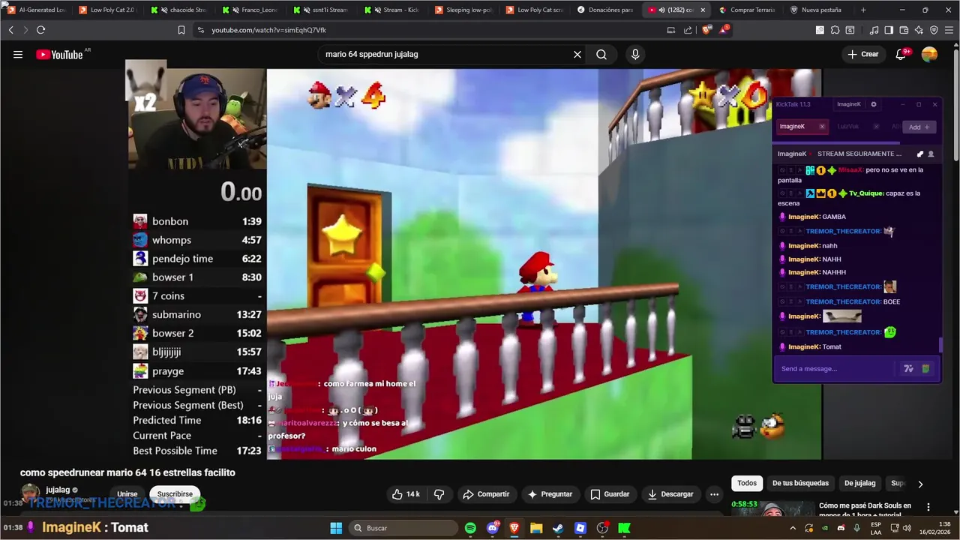
Task: Open the browser main menu
Action: [x=949, y=30]
